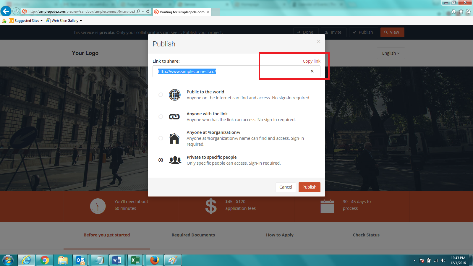
Task: Show hidden system tray icons arrow
Action: (x=414, y=260)
